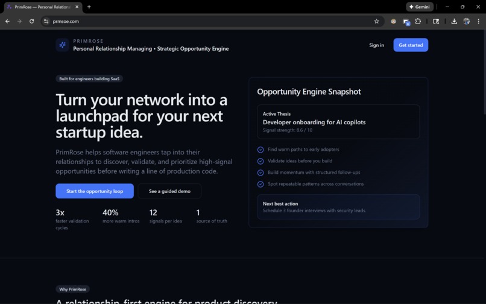
Task: Click 'Spot repeatable patterns across conversations' text
Action: [315, 184]
